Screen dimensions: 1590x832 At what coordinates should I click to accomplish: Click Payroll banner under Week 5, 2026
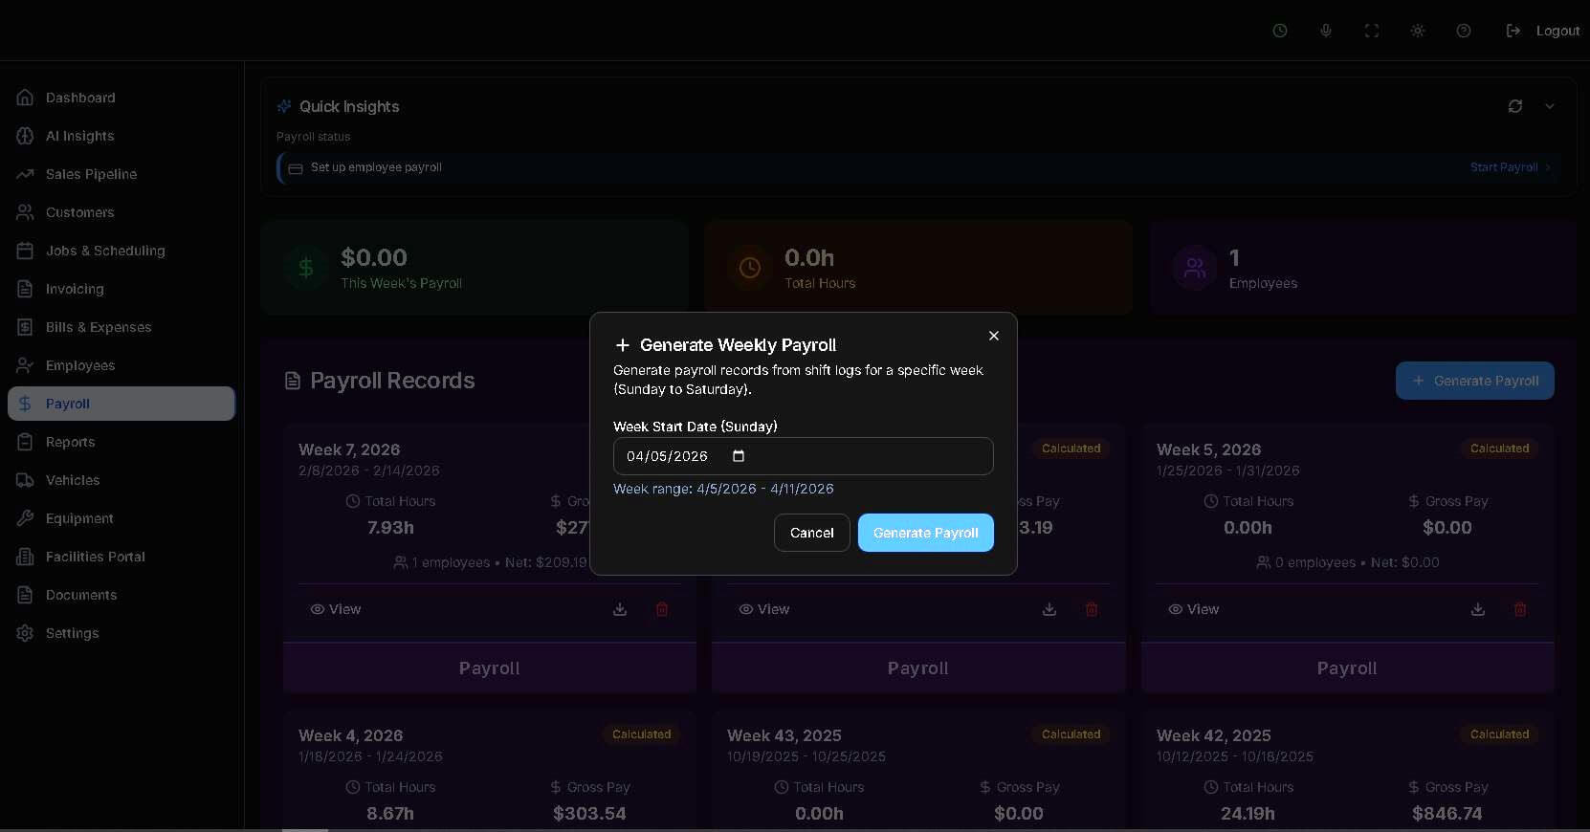pyautogui.click(x=1347, y=668)
